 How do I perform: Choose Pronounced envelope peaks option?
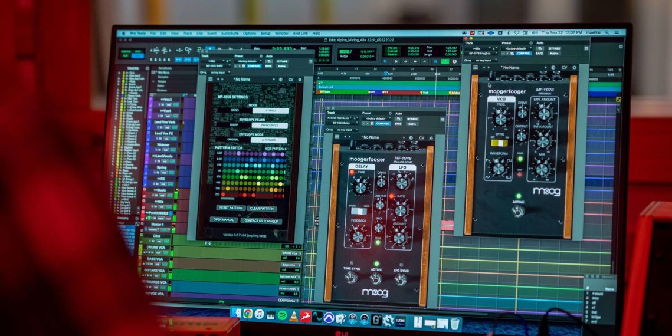[270, 126]
